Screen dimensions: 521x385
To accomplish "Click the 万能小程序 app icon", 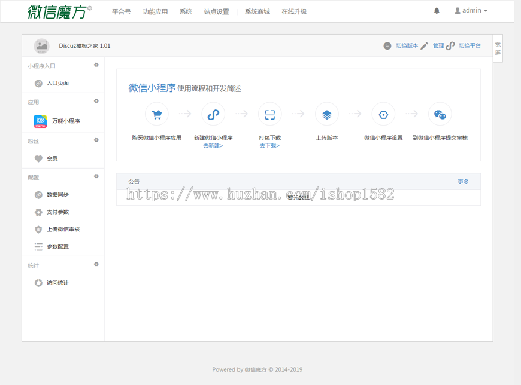I will click(x=40, y=121).
